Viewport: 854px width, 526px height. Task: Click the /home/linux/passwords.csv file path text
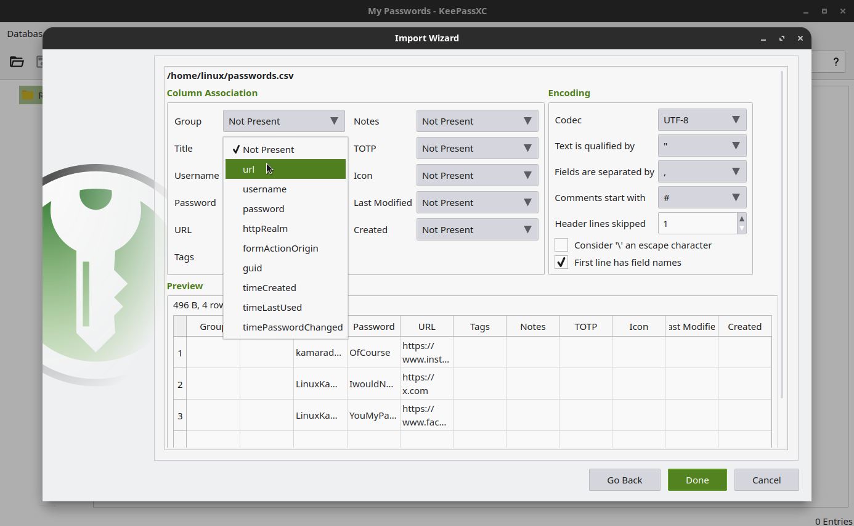pyautogui.click(x=230, y=75)
